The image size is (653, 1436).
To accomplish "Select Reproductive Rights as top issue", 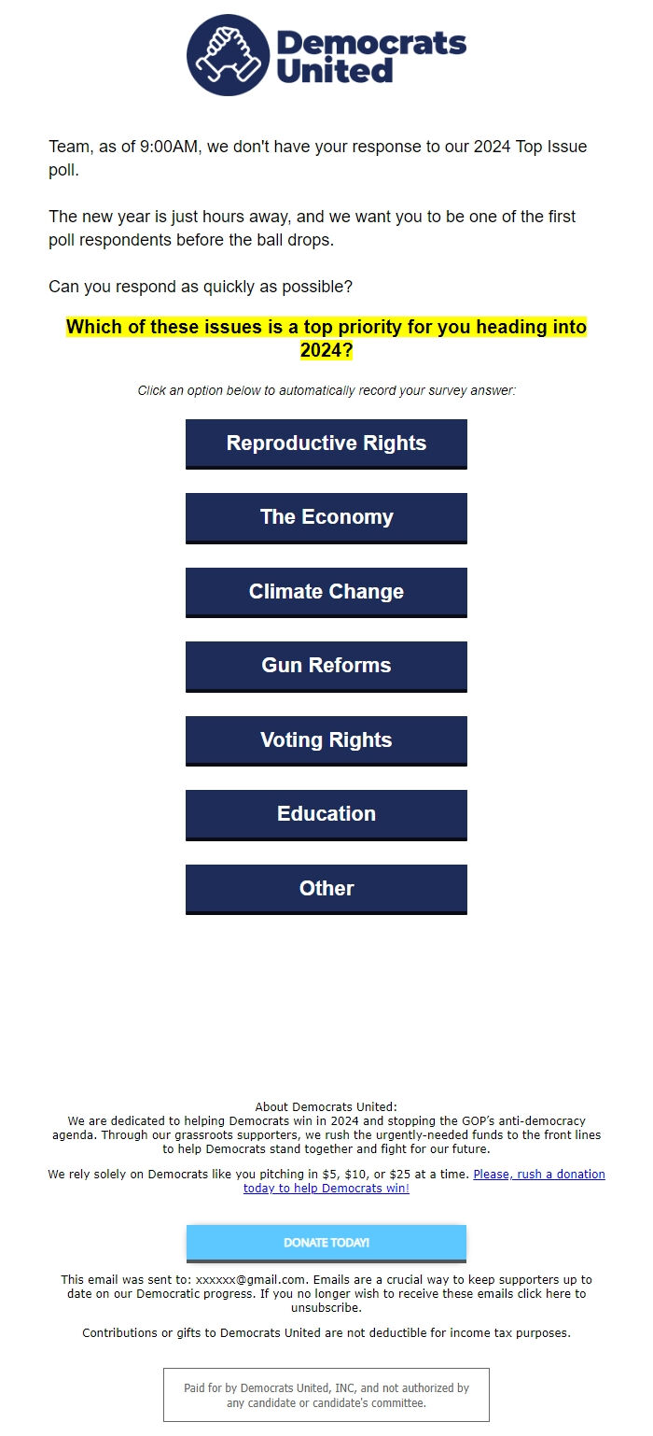I will tap(326, 443).
